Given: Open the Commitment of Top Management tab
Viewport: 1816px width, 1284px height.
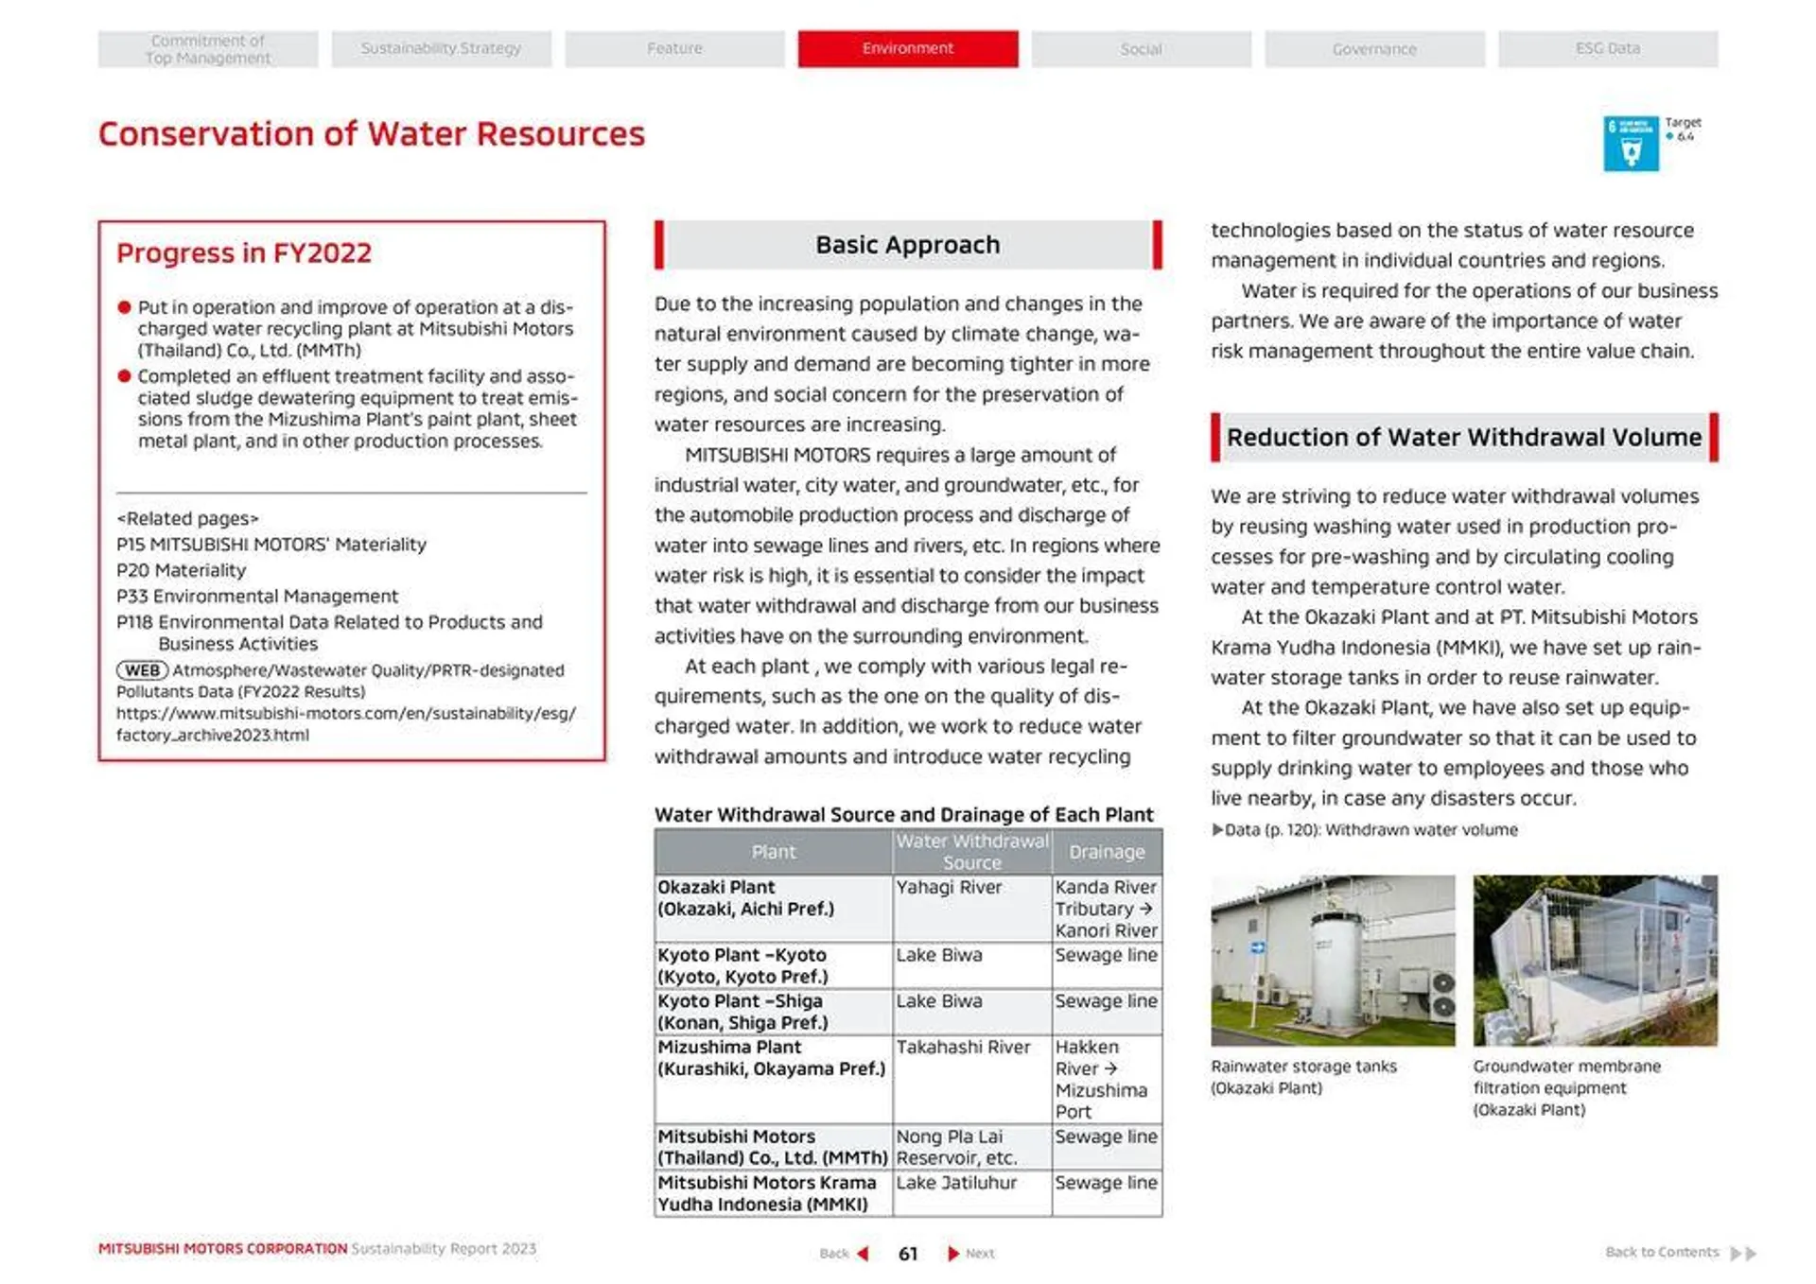Looking at the screenshot, I should [x=208, y=49].
